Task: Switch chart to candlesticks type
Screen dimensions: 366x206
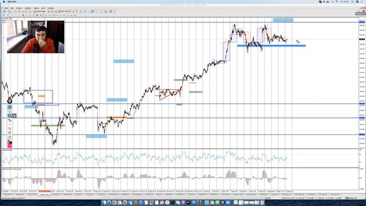Action: (x=77, y=11)
